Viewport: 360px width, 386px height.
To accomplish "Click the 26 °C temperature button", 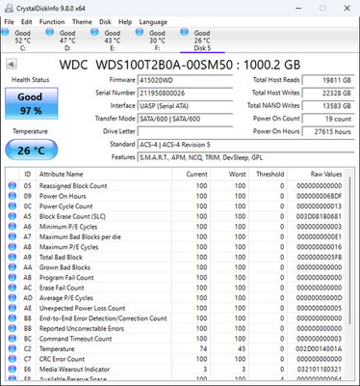I will (32, 150).
